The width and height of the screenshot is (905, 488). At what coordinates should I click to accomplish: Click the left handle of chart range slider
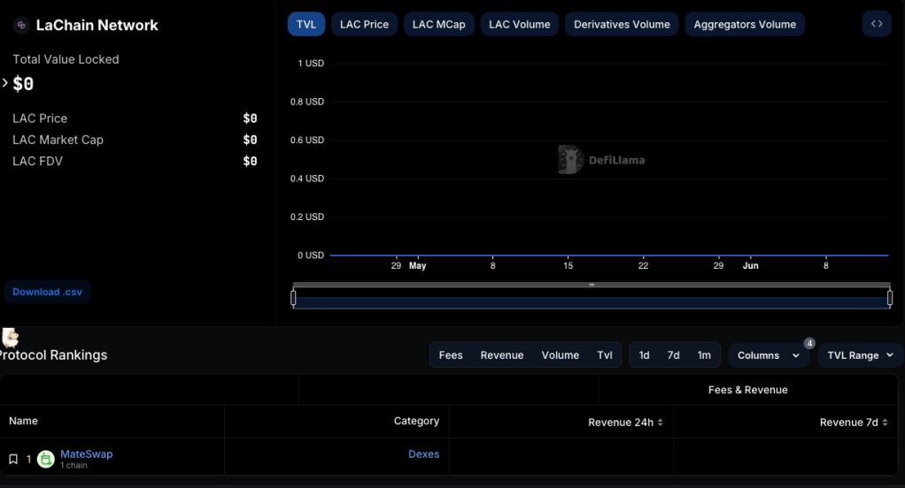click(294, 298)
